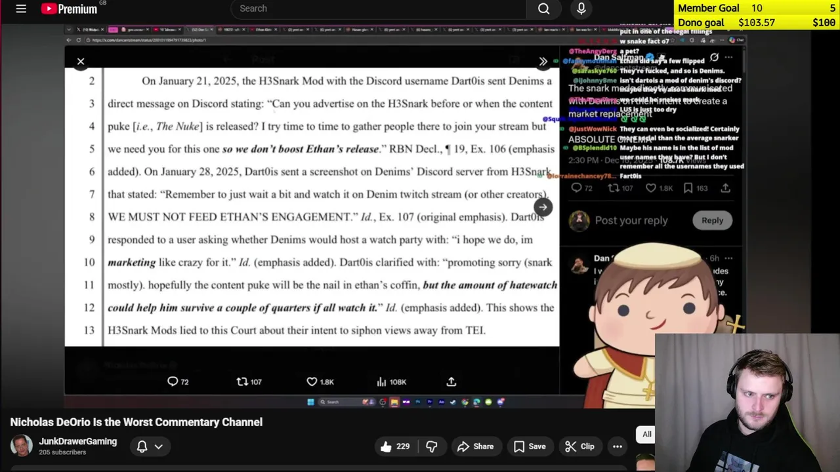The height and width of the screenshot is (472, 840).
Task: Click browser back arrow in recorded window
Action: click(69, 40)
